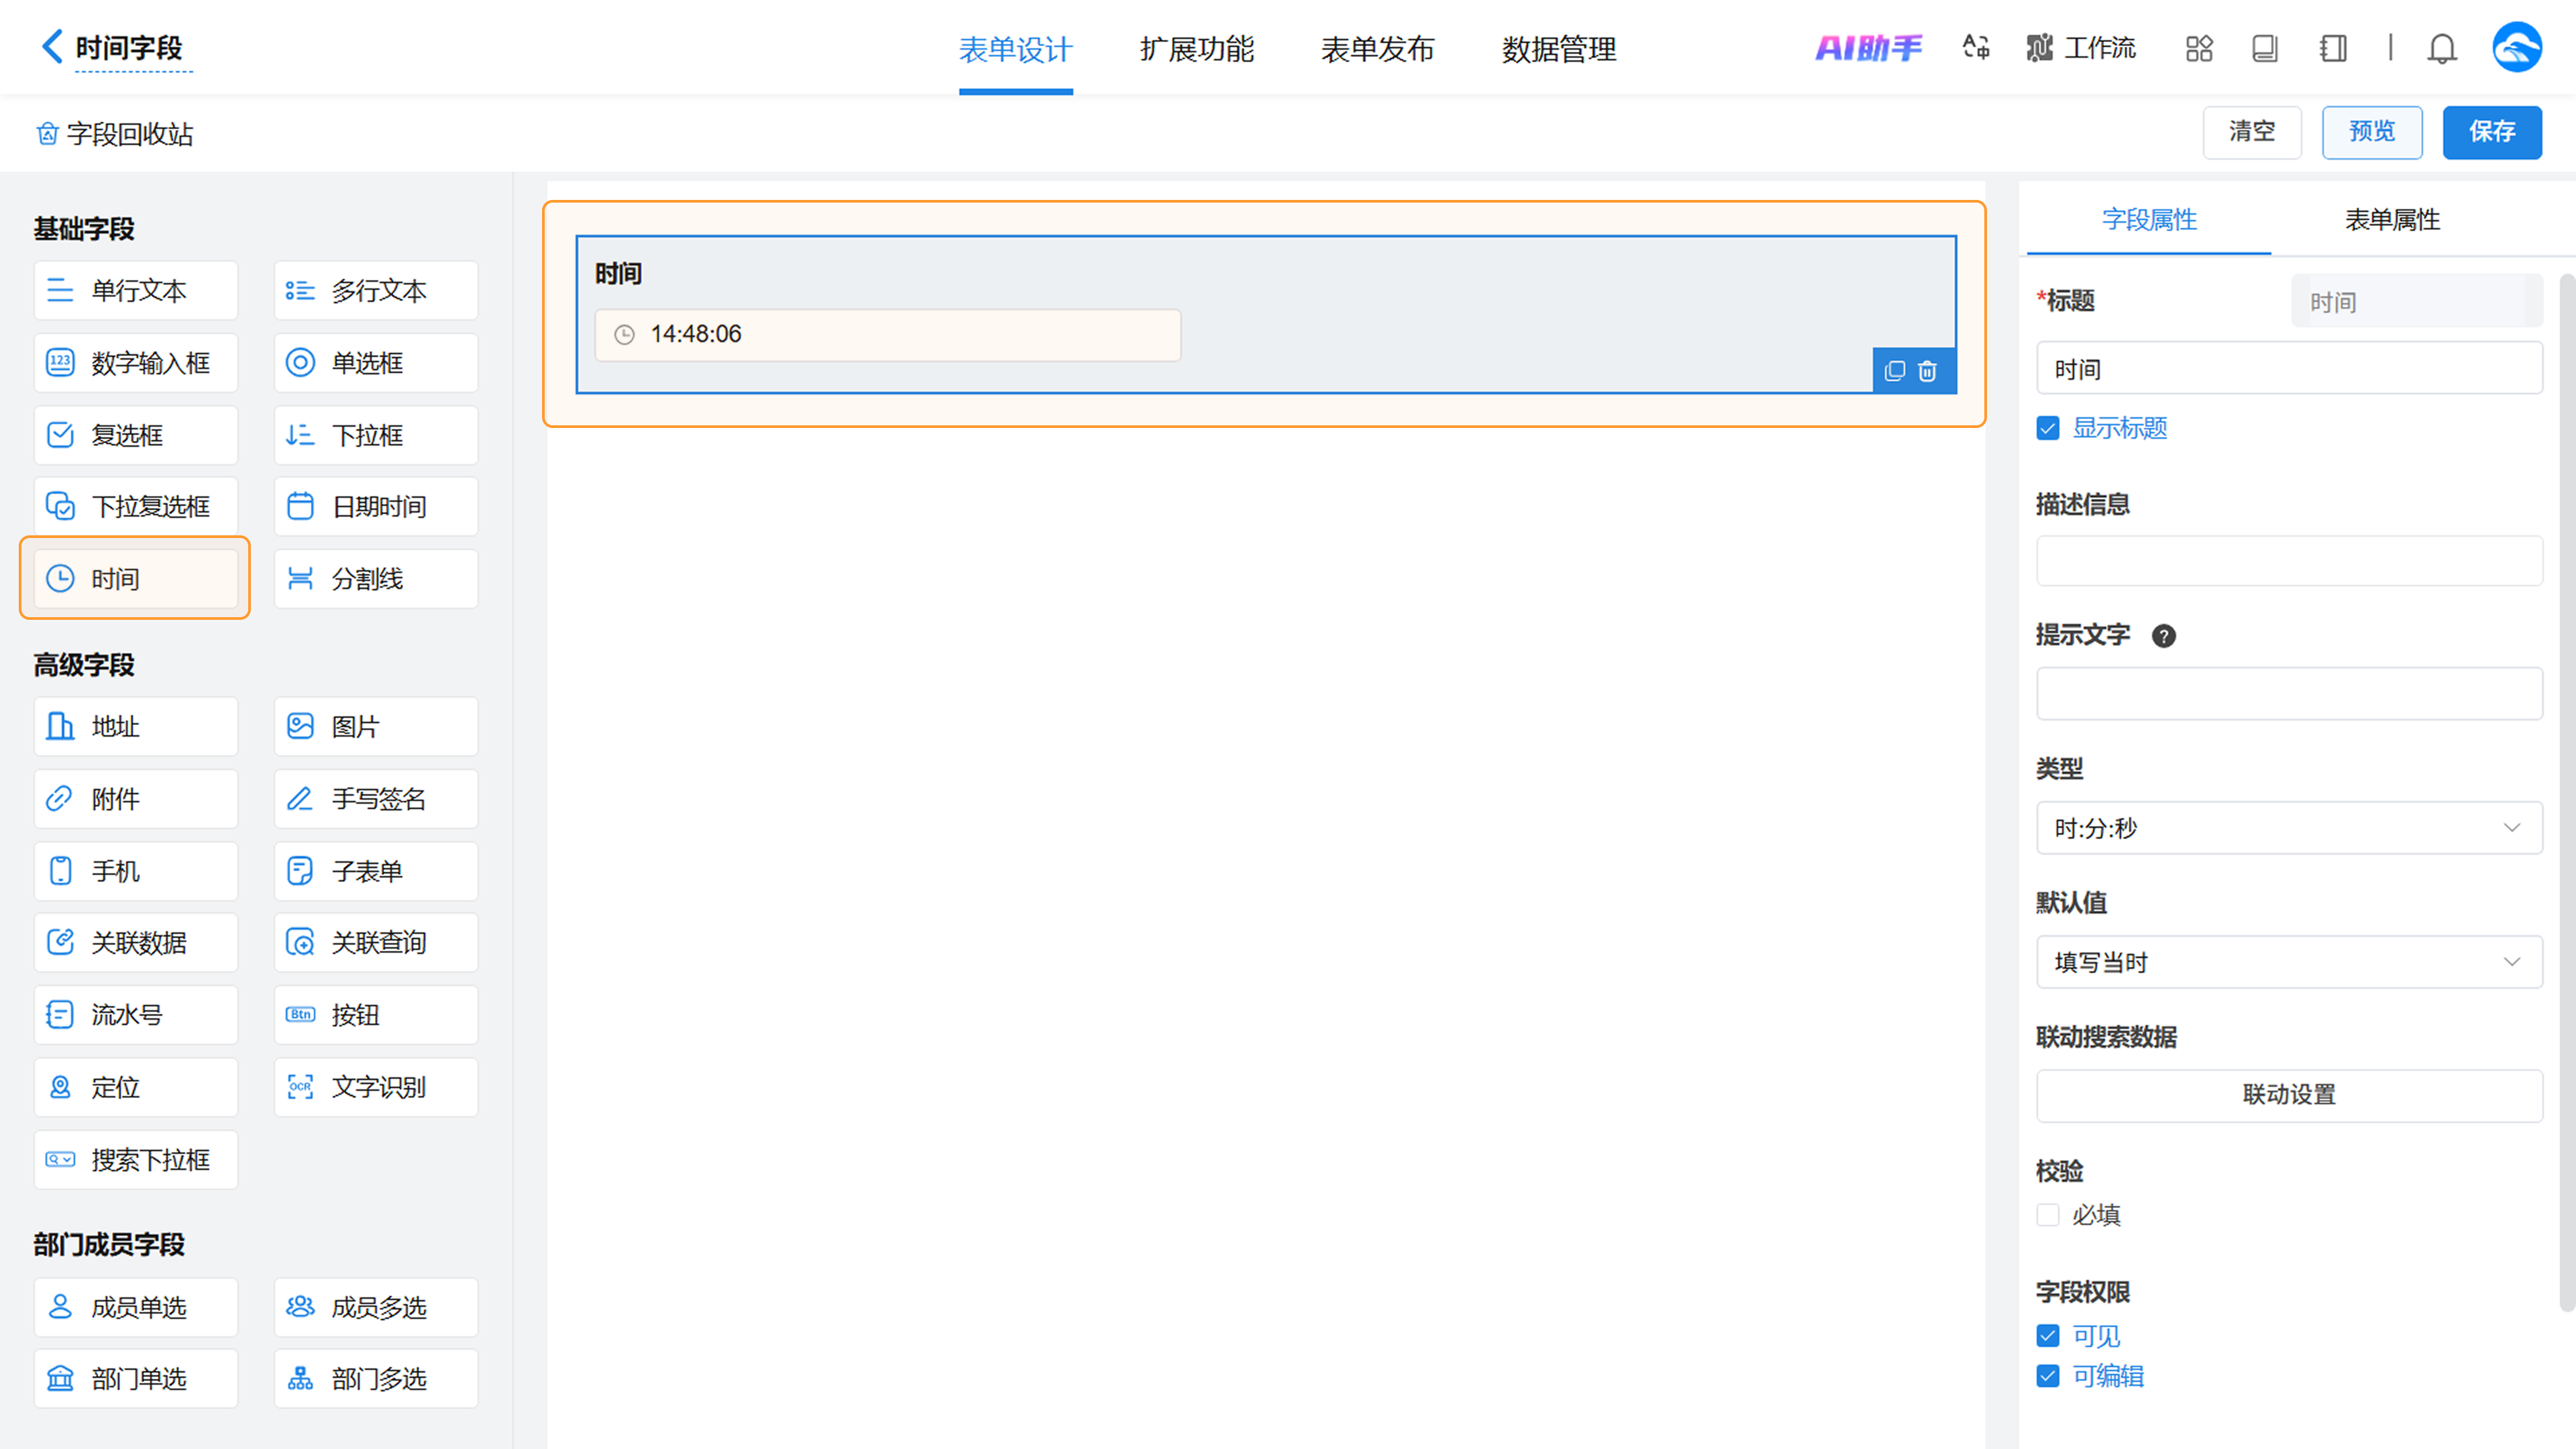The width and height of the screenshot is (2576, 1449).
Task: Add 多行文本 field
Action: point(376,291)
